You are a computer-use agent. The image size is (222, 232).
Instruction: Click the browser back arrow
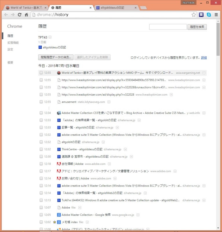pos(6,15)
